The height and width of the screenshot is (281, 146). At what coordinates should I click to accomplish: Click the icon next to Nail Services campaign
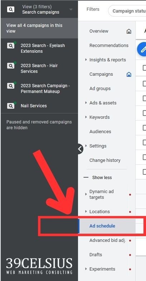(11, 106)
